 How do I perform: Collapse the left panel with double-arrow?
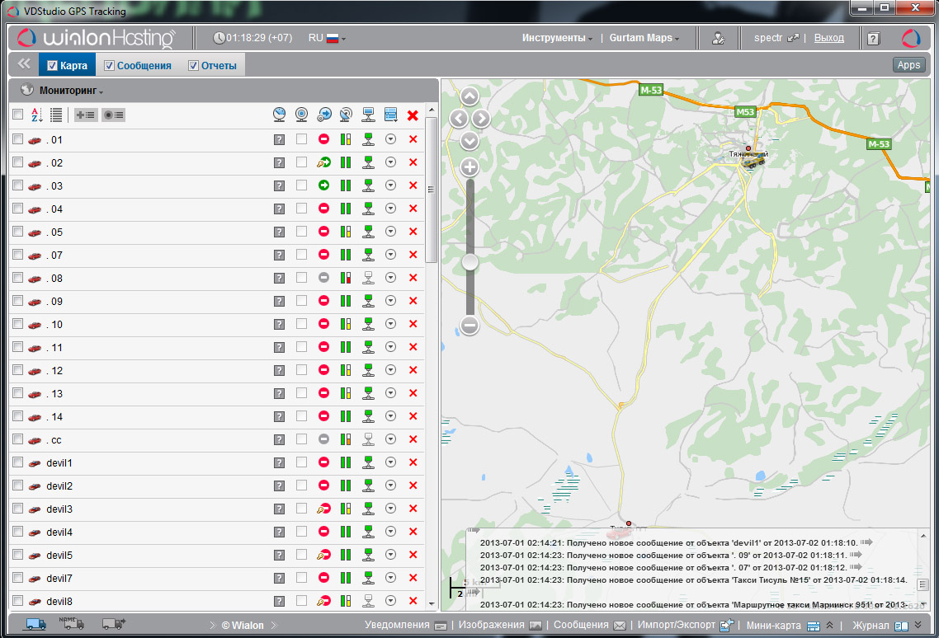point(24,64)
